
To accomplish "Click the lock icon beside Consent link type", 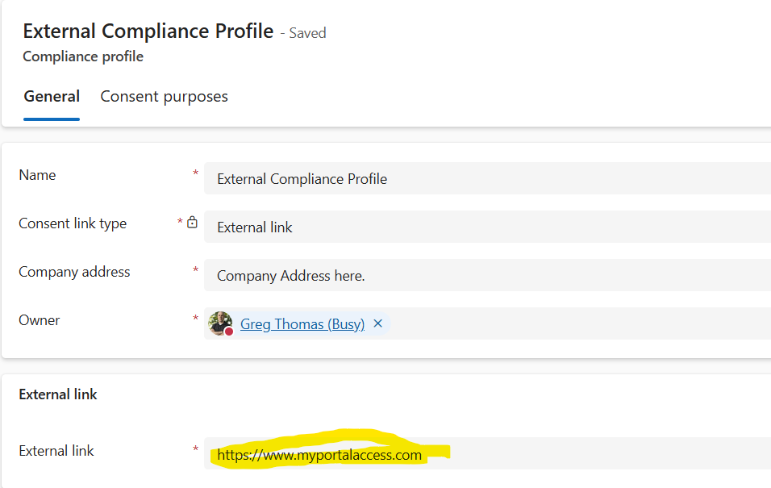I will (192, 223).
